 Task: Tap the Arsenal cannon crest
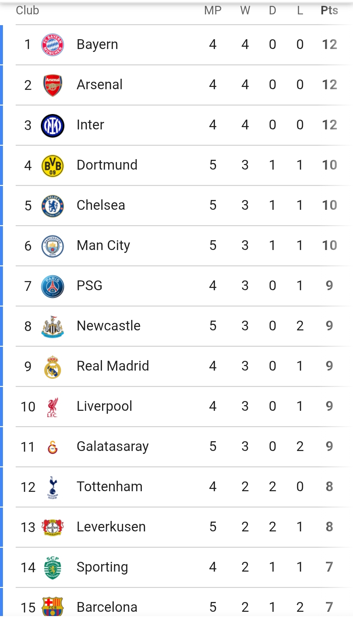(x=52, y=85)
